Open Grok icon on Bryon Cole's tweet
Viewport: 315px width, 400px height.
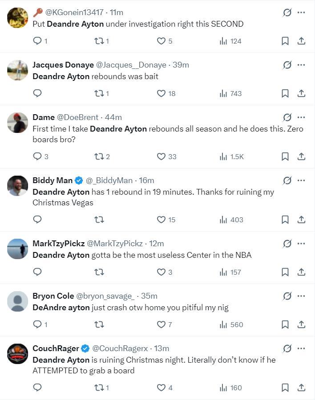click(x=287, y=296)
